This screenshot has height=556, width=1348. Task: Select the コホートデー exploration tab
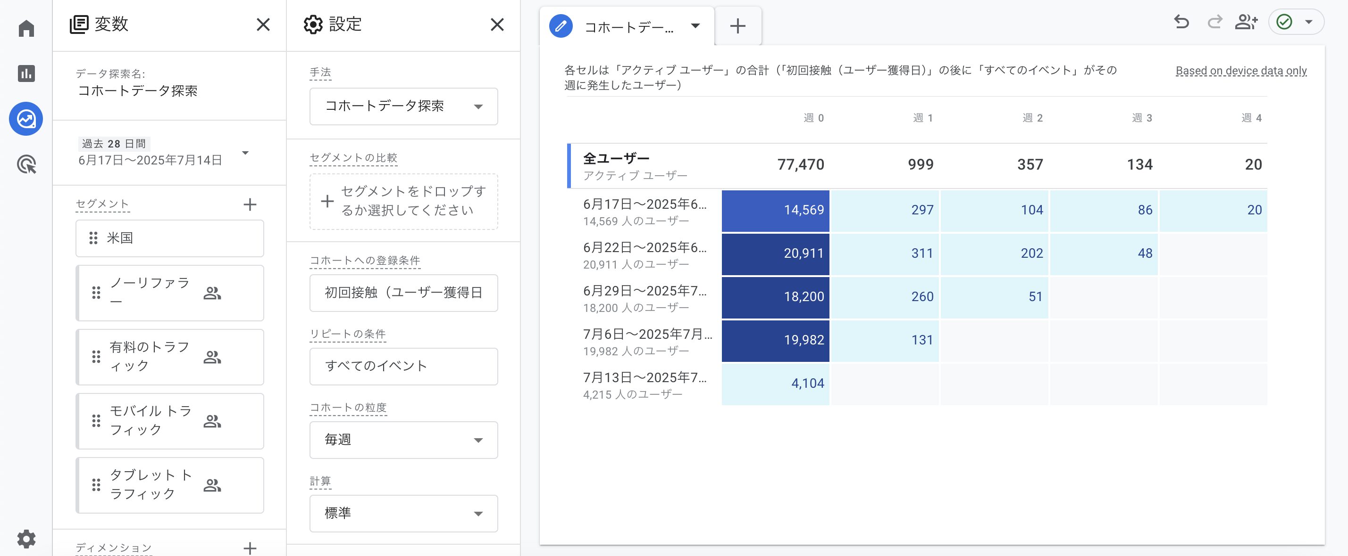pos(628,27)
